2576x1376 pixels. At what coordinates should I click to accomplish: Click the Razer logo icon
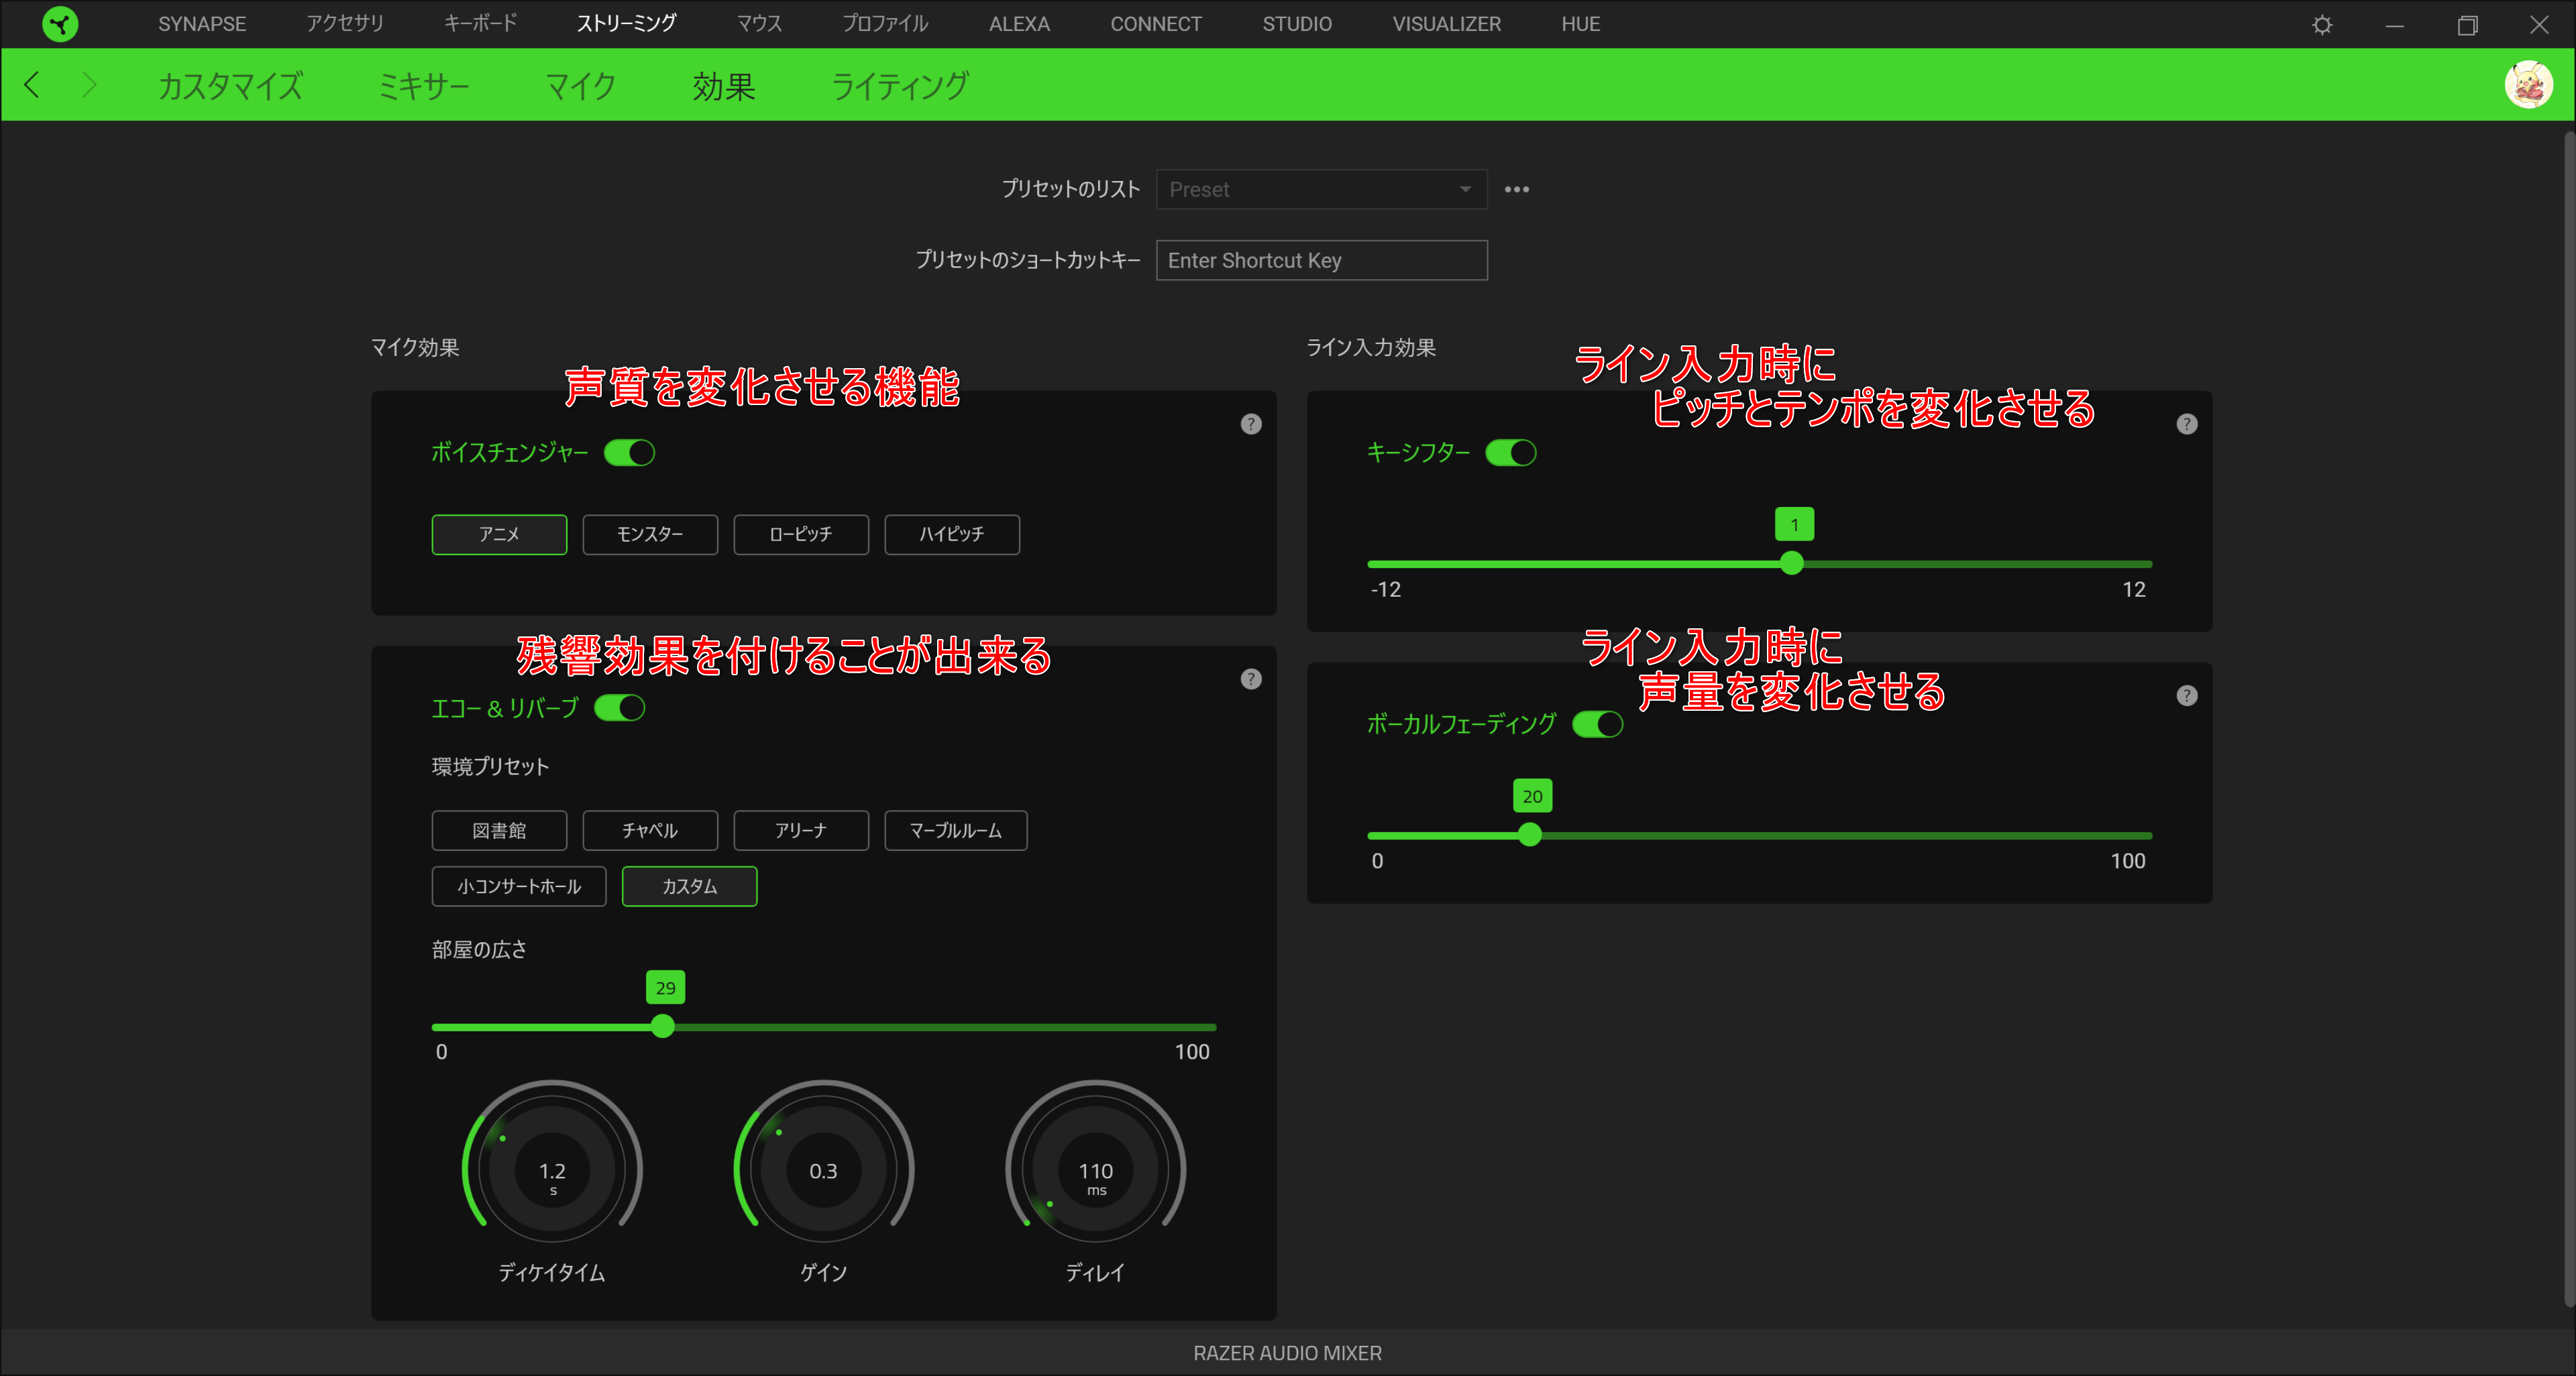(60, 24)
